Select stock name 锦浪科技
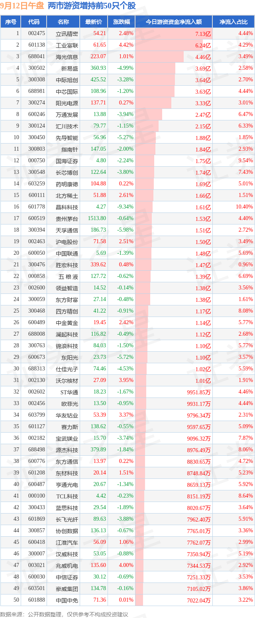 (67, 346)
